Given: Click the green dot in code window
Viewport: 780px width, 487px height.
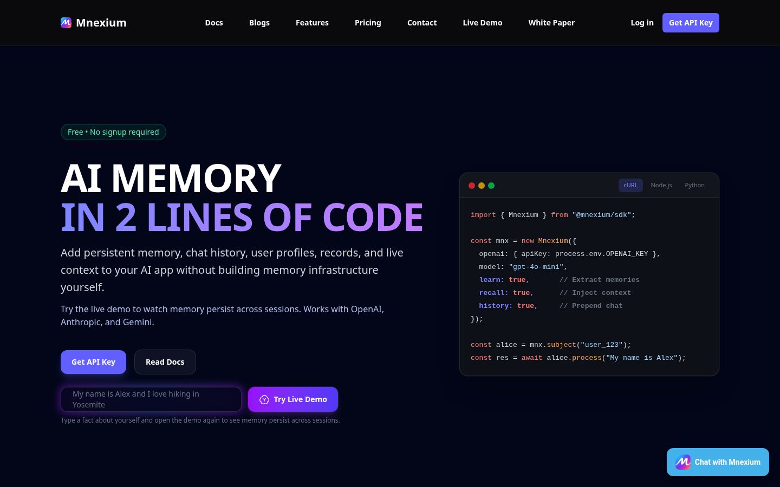Looking at the screenshot, I should pyautogui.click(x=491, y=186).
